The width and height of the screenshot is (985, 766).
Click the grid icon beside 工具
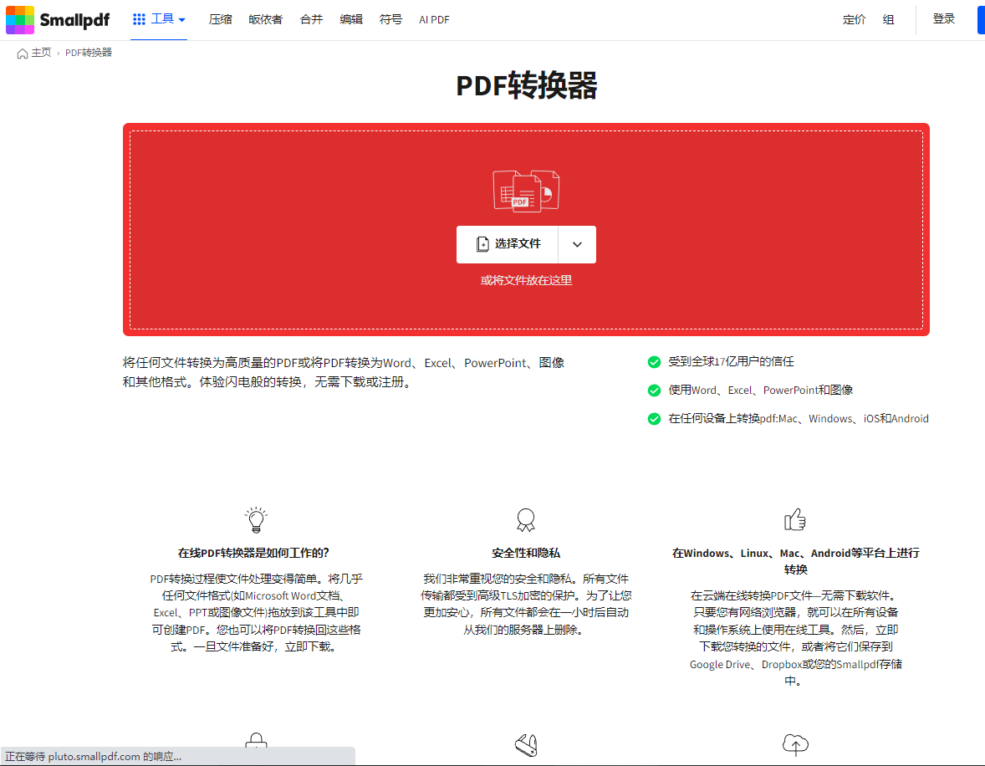pos(139,19)
